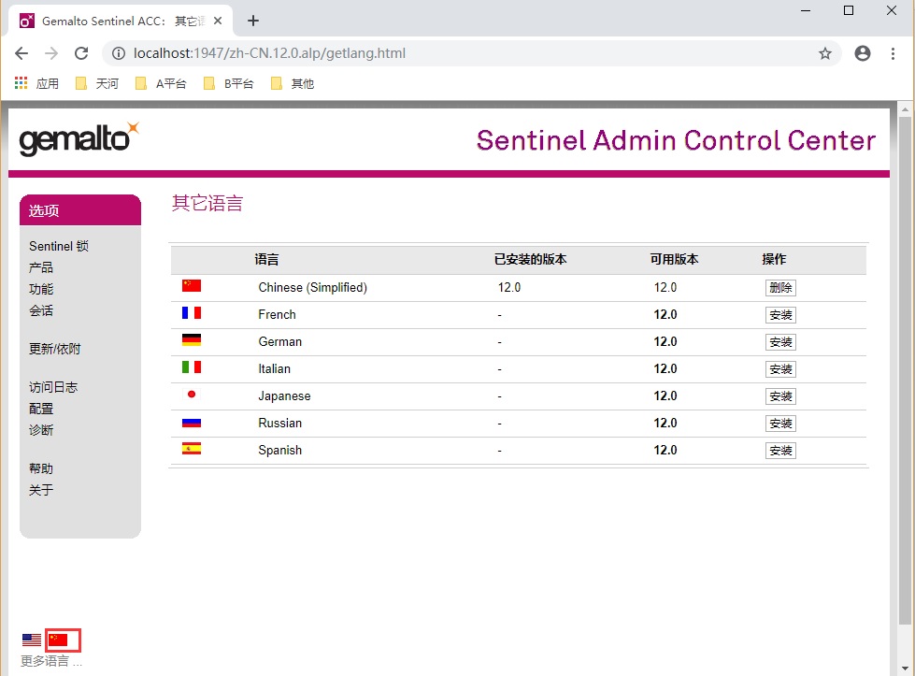The width and height of the screenshot is (915, 676).
Task: Click the bookmark star icon
Action: (825, 53)
